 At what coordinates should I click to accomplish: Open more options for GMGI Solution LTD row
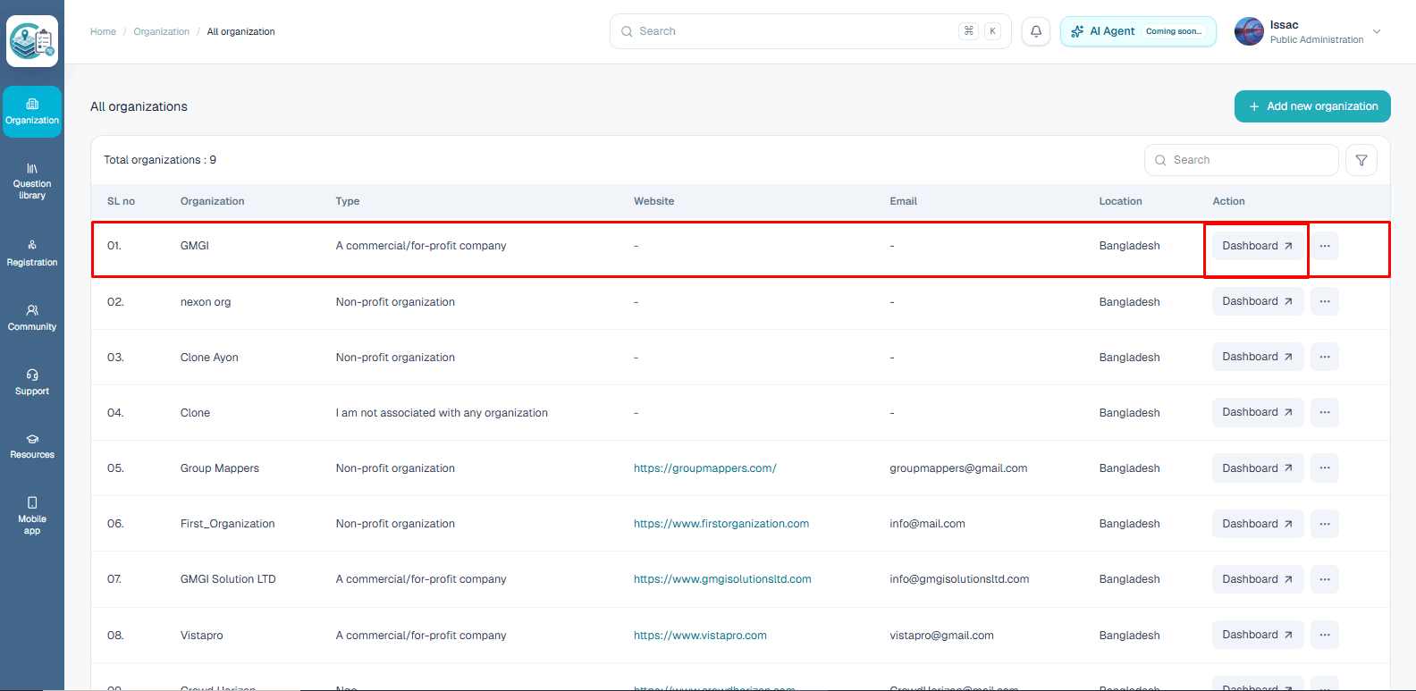pos(1325,579)
